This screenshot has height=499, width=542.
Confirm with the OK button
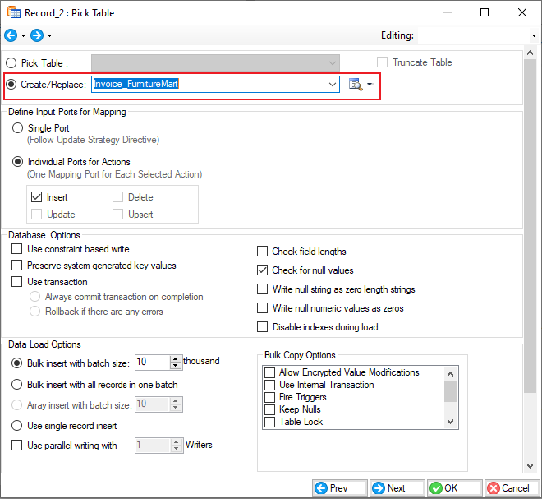[x=452, y=488]
